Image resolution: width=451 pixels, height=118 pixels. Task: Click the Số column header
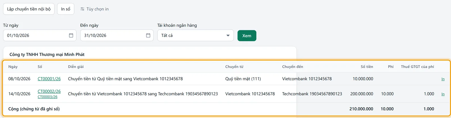coord(40,67)
